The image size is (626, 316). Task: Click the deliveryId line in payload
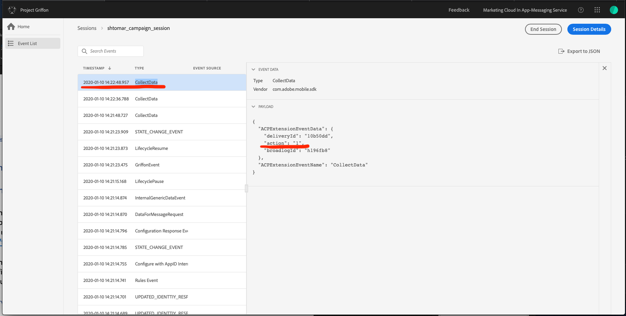coord(299,136)
